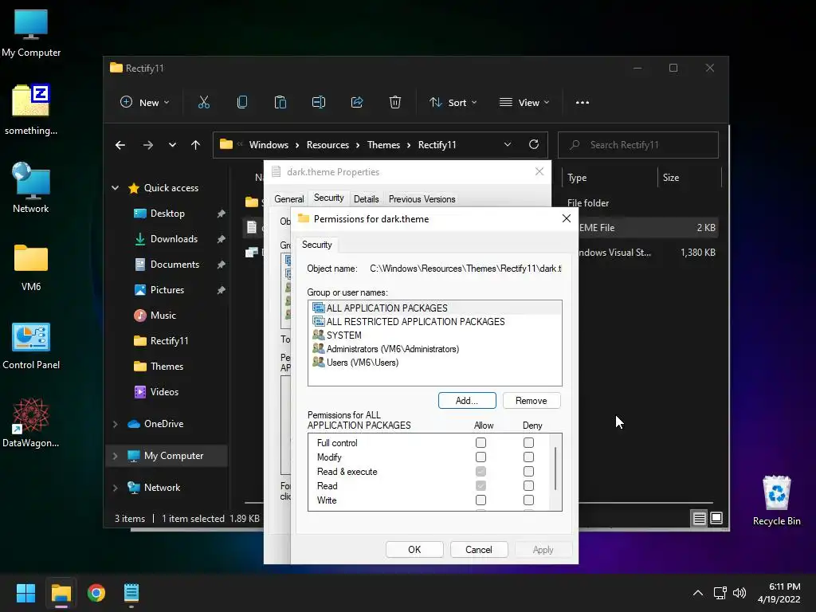Select Security tab in Permissions dialog
This screenshot has height=612, width=816.
(317, 245)
